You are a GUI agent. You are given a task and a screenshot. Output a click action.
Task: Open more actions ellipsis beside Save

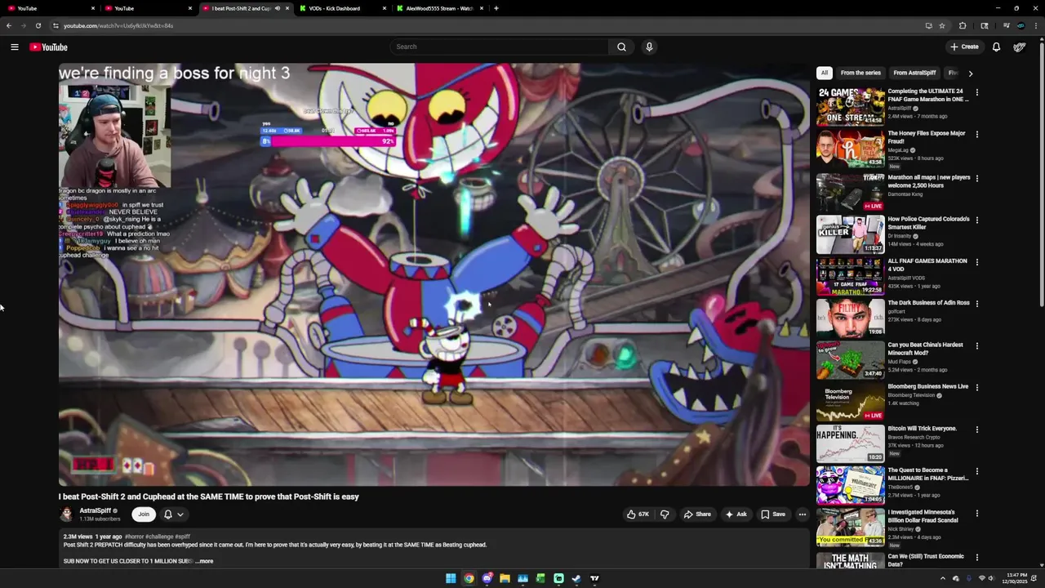(803, 514)
